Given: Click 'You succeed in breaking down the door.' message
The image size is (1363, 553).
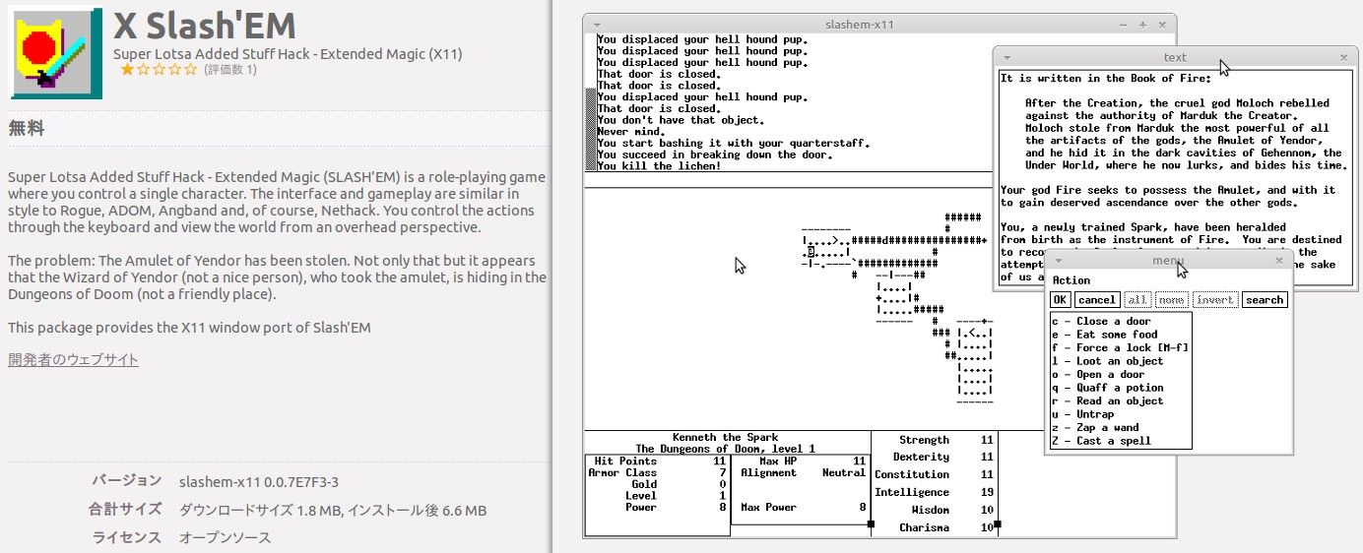Looking at the screenshot, I should tap(715, 154).
